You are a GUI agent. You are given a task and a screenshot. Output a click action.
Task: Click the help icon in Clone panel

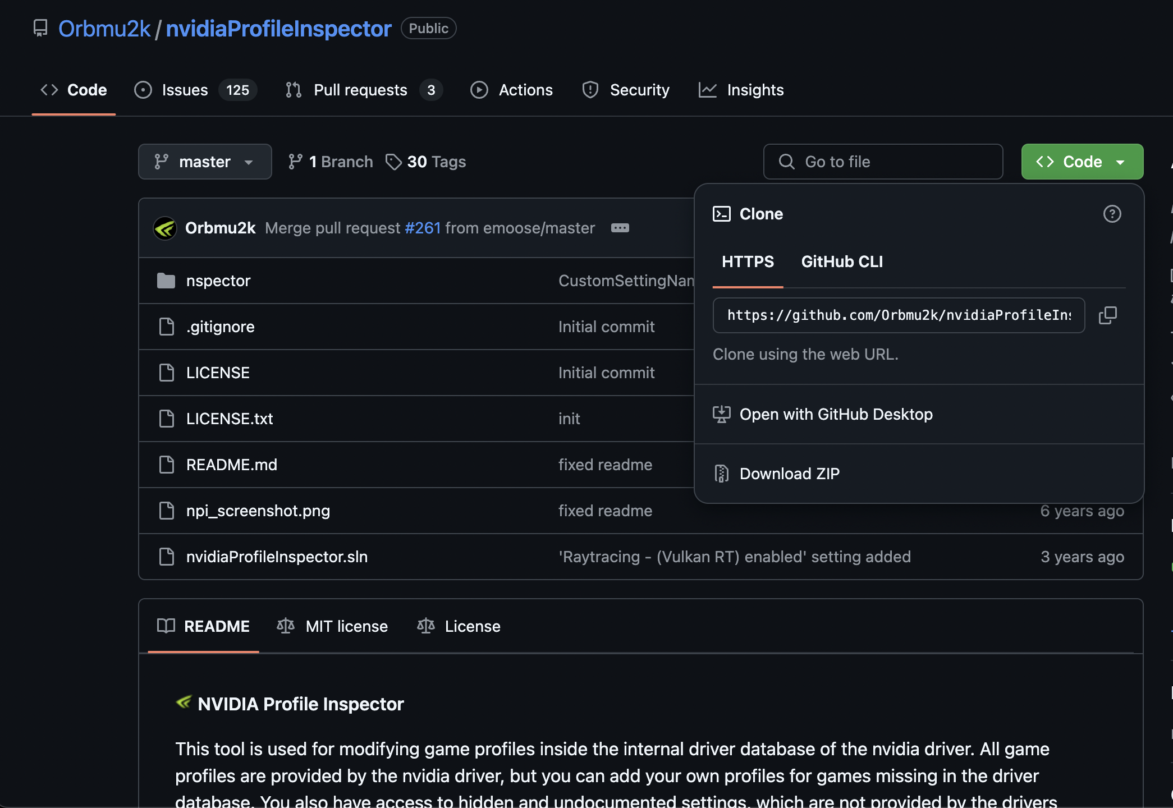coord(1112,214)
